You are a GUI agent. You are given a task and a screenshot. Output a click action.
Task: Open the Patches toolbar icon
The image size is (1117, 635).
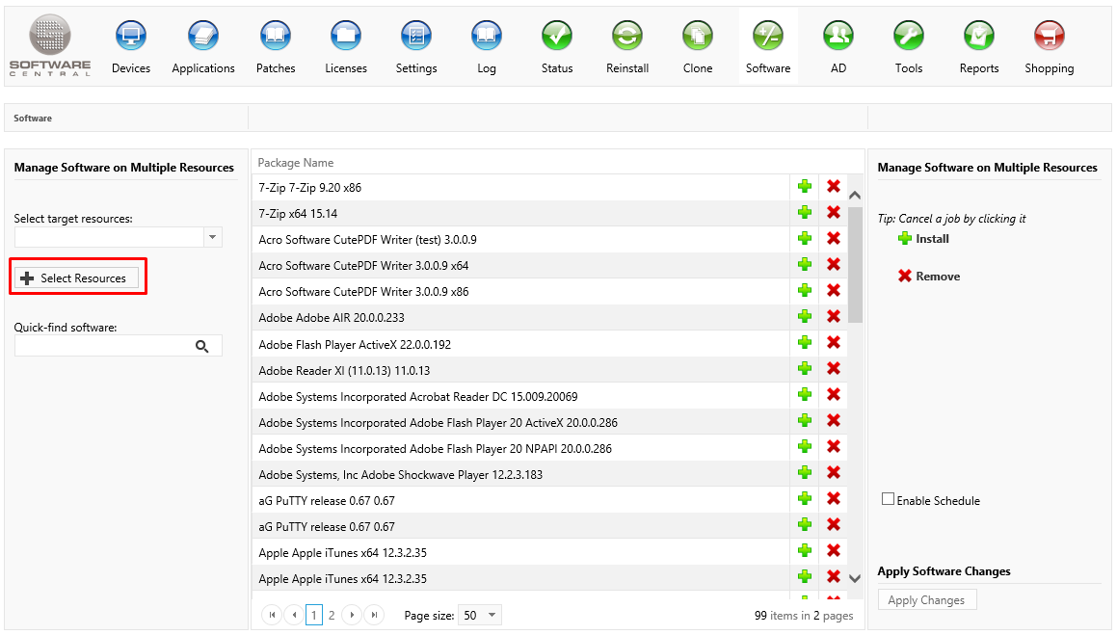click(x=276, y=38)
